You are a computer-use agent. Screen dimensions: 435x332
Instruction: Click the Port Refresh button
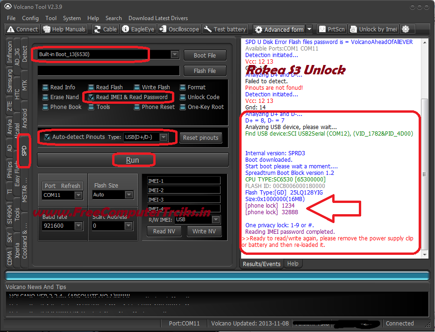62,186
